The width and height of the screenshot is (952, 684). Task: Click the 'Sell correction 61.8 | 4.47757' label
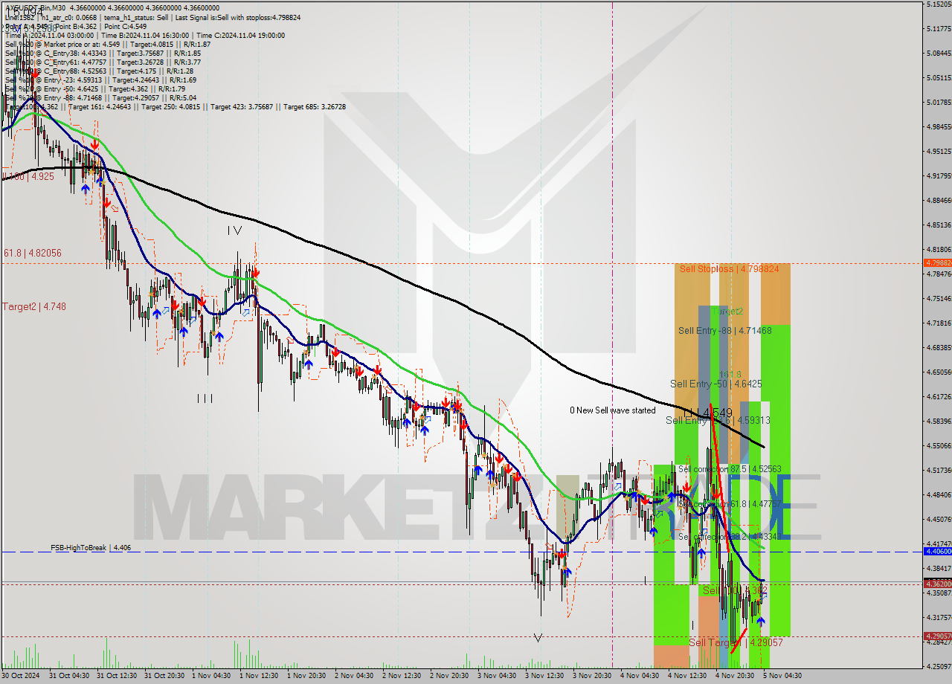click(730, 503)
